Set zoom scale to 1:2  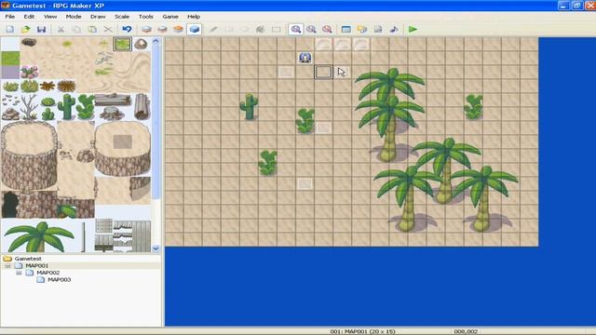pyautogui.click(x=311, y=29)
